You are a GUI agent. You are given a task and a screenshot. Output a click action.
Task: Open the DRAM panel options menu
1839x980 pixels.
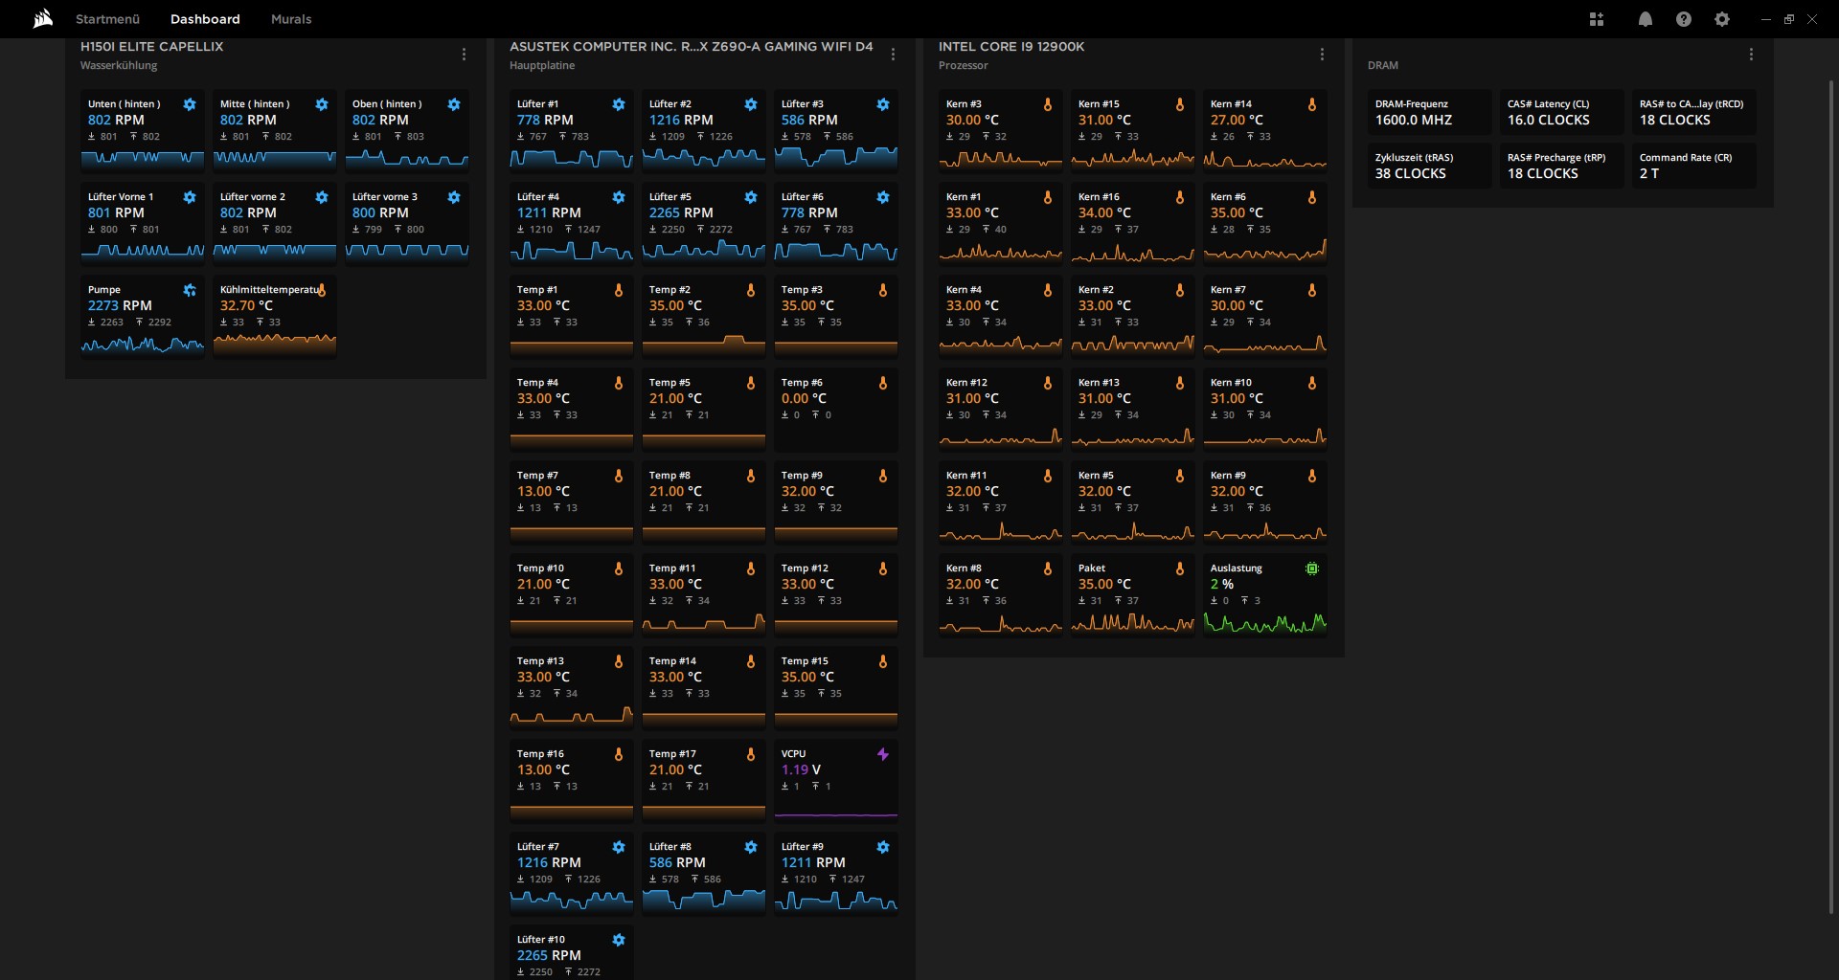pos(1751,55)
